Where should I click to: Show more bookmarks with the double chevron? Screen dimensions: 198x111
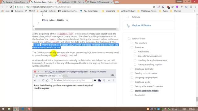pyautogui.click(x=194, y=11)
